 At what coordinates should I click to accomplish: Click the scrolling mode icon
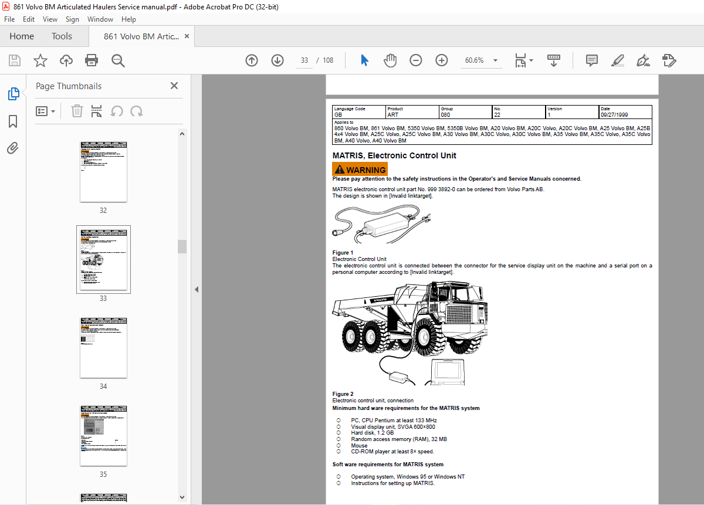click(x=553, y=60)
